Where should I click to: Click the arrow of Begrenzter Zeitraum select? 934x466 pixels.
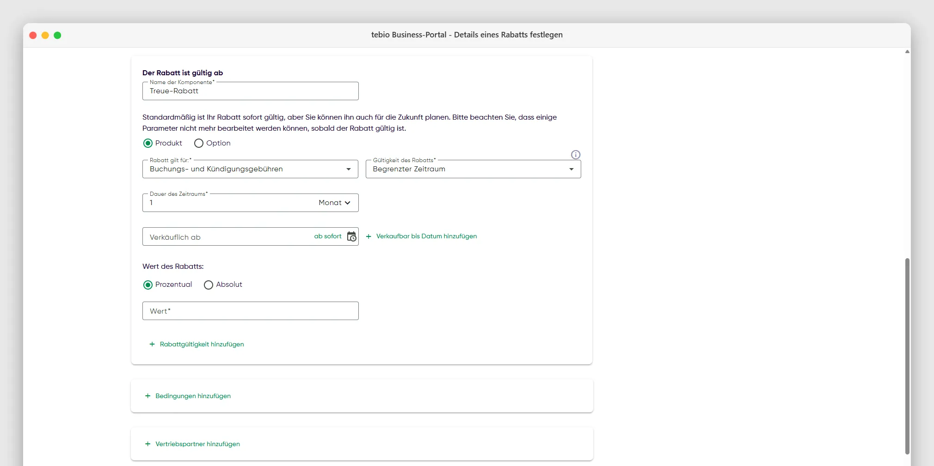pos(571,169)
